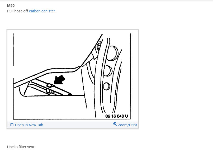Click the hose clip under the arrow
213x159 pixels.
click(x=50, y=85)
